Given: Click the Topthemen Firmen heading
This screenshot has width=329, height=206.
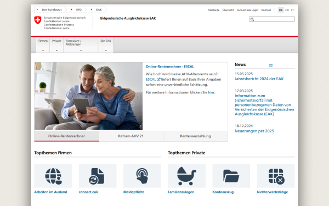Looking at the screenshot, I should [x=53, y=153].
